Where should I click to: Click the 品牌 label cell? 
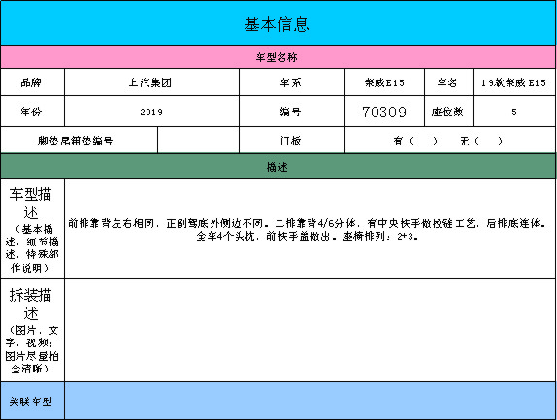(x=32, y=82)
